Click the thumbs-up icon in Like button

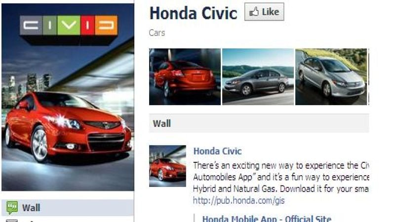point(254,11)
